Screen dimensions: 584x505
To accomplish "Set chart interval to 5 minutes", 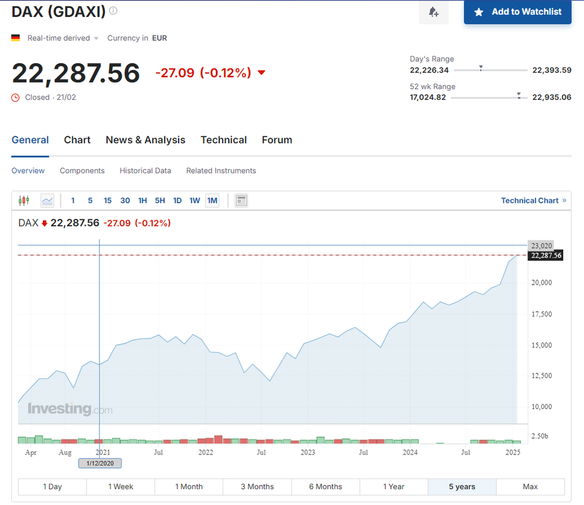I will coord(90,201).
